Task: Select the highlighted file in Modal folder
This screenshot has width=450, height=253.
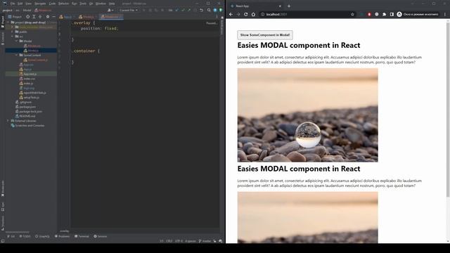Action: coord(31,51)
